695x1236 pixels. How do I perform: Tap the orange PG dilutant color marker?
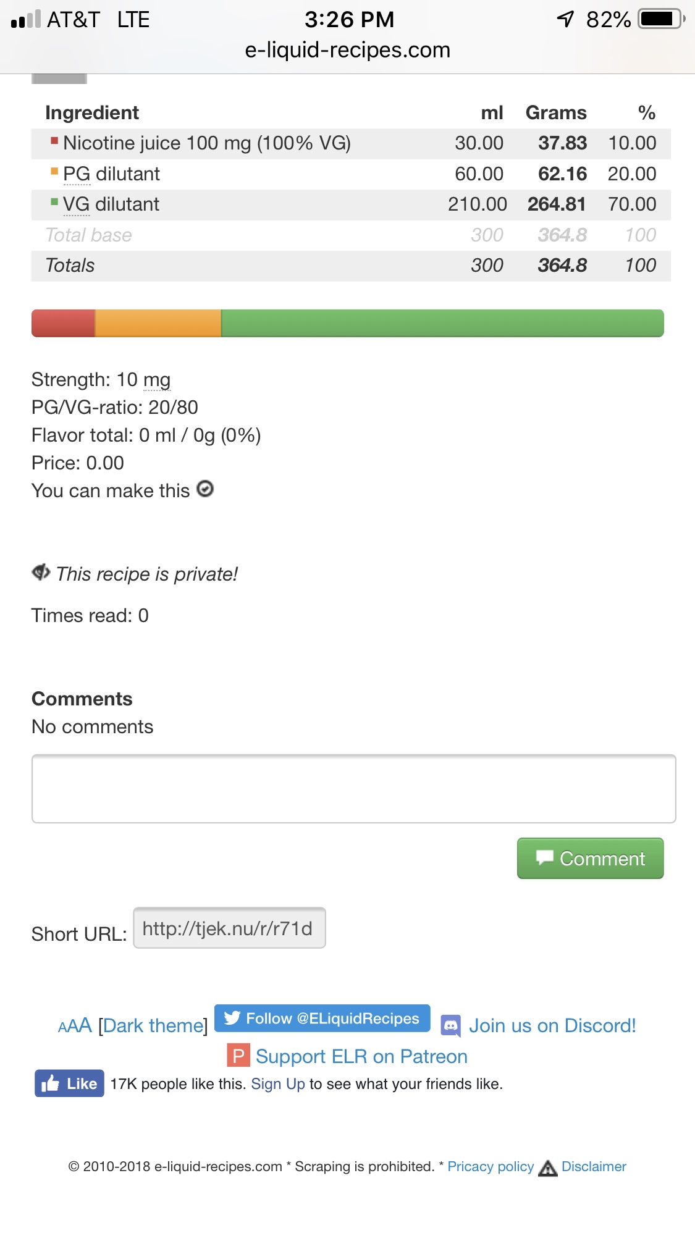click(54, 171)
